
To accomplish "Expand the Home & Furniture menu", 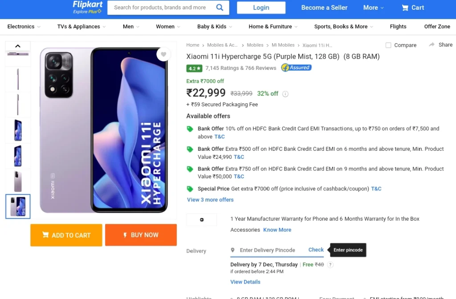I will 273,27.
